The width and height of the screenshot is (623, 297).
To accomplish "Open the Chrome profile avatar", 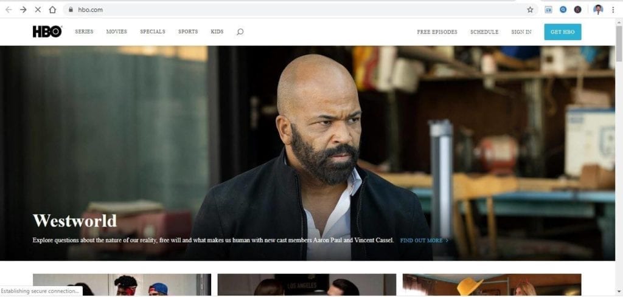I will pyautogui.click(x=597, y=10).
